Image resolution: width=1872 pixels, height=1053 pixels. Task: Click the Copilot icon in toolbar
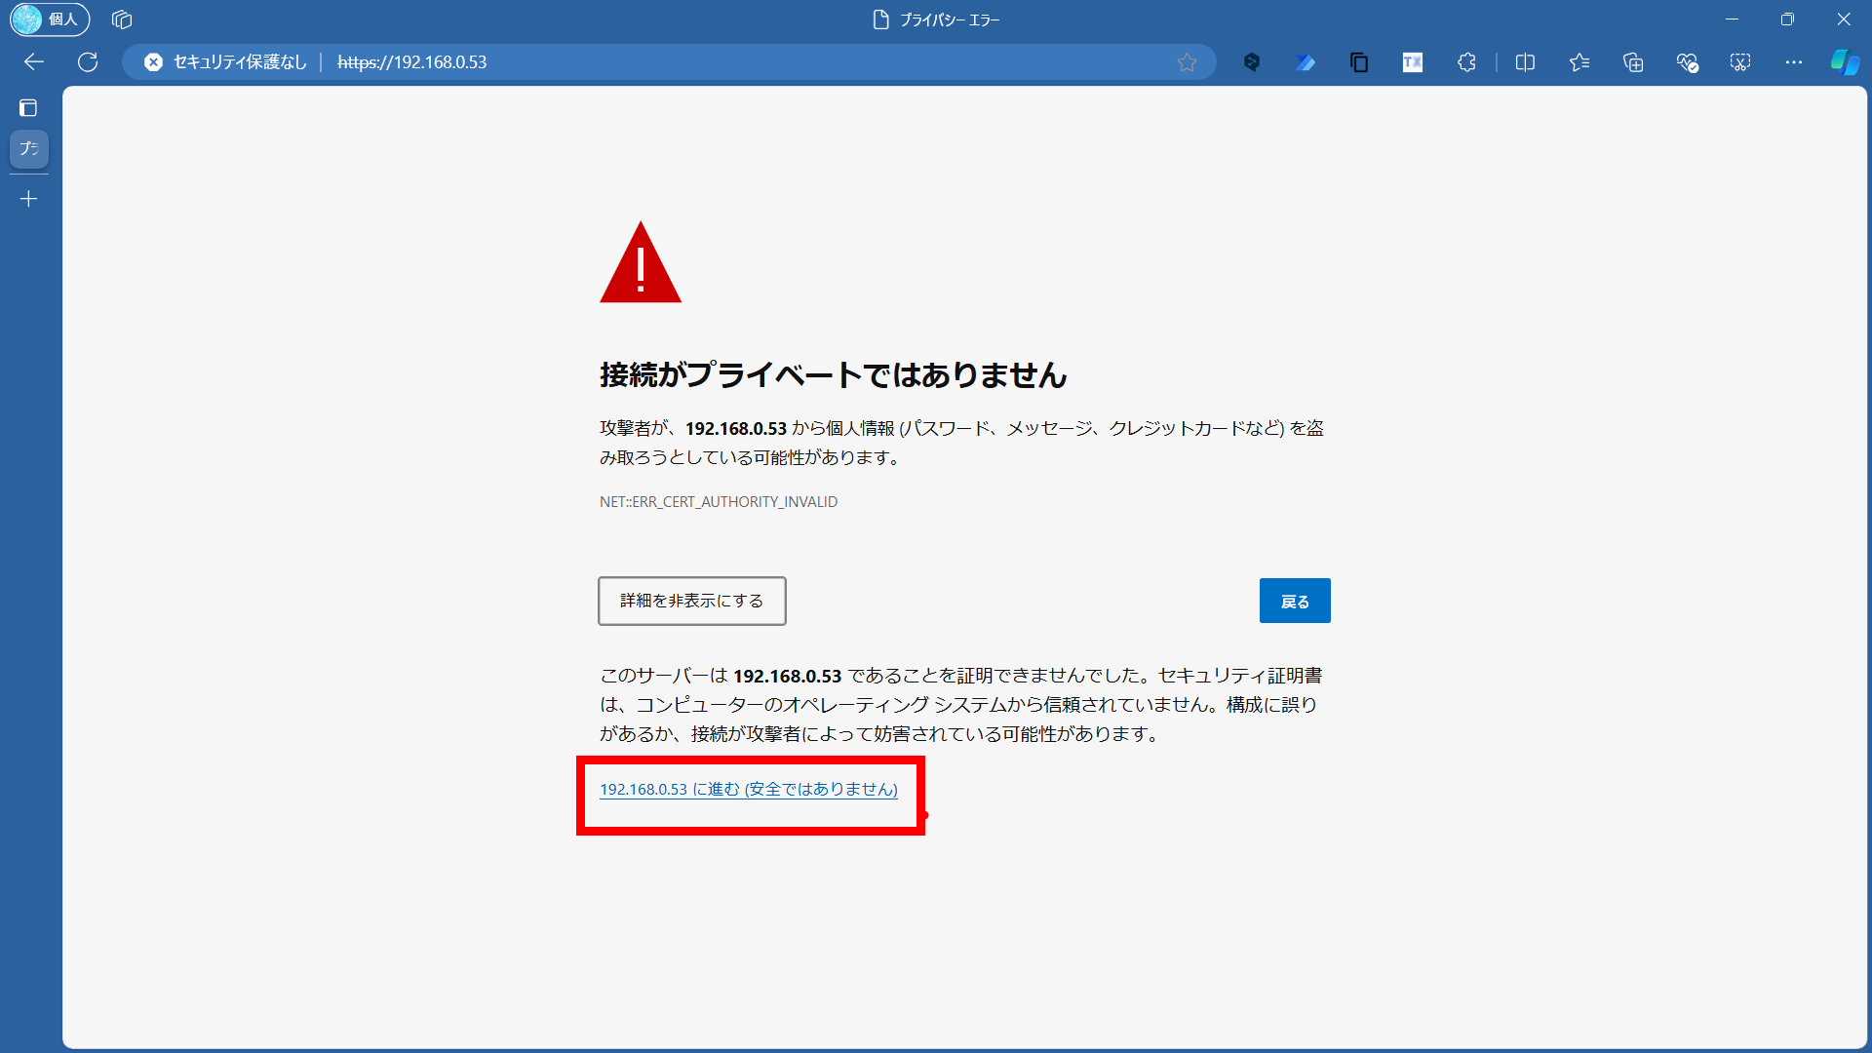point(1845,62)
